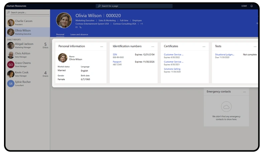The image size is (264, 154).
Task: Open Customer Service certificate expiring 6/30/2022
Action: click(173, 54)
